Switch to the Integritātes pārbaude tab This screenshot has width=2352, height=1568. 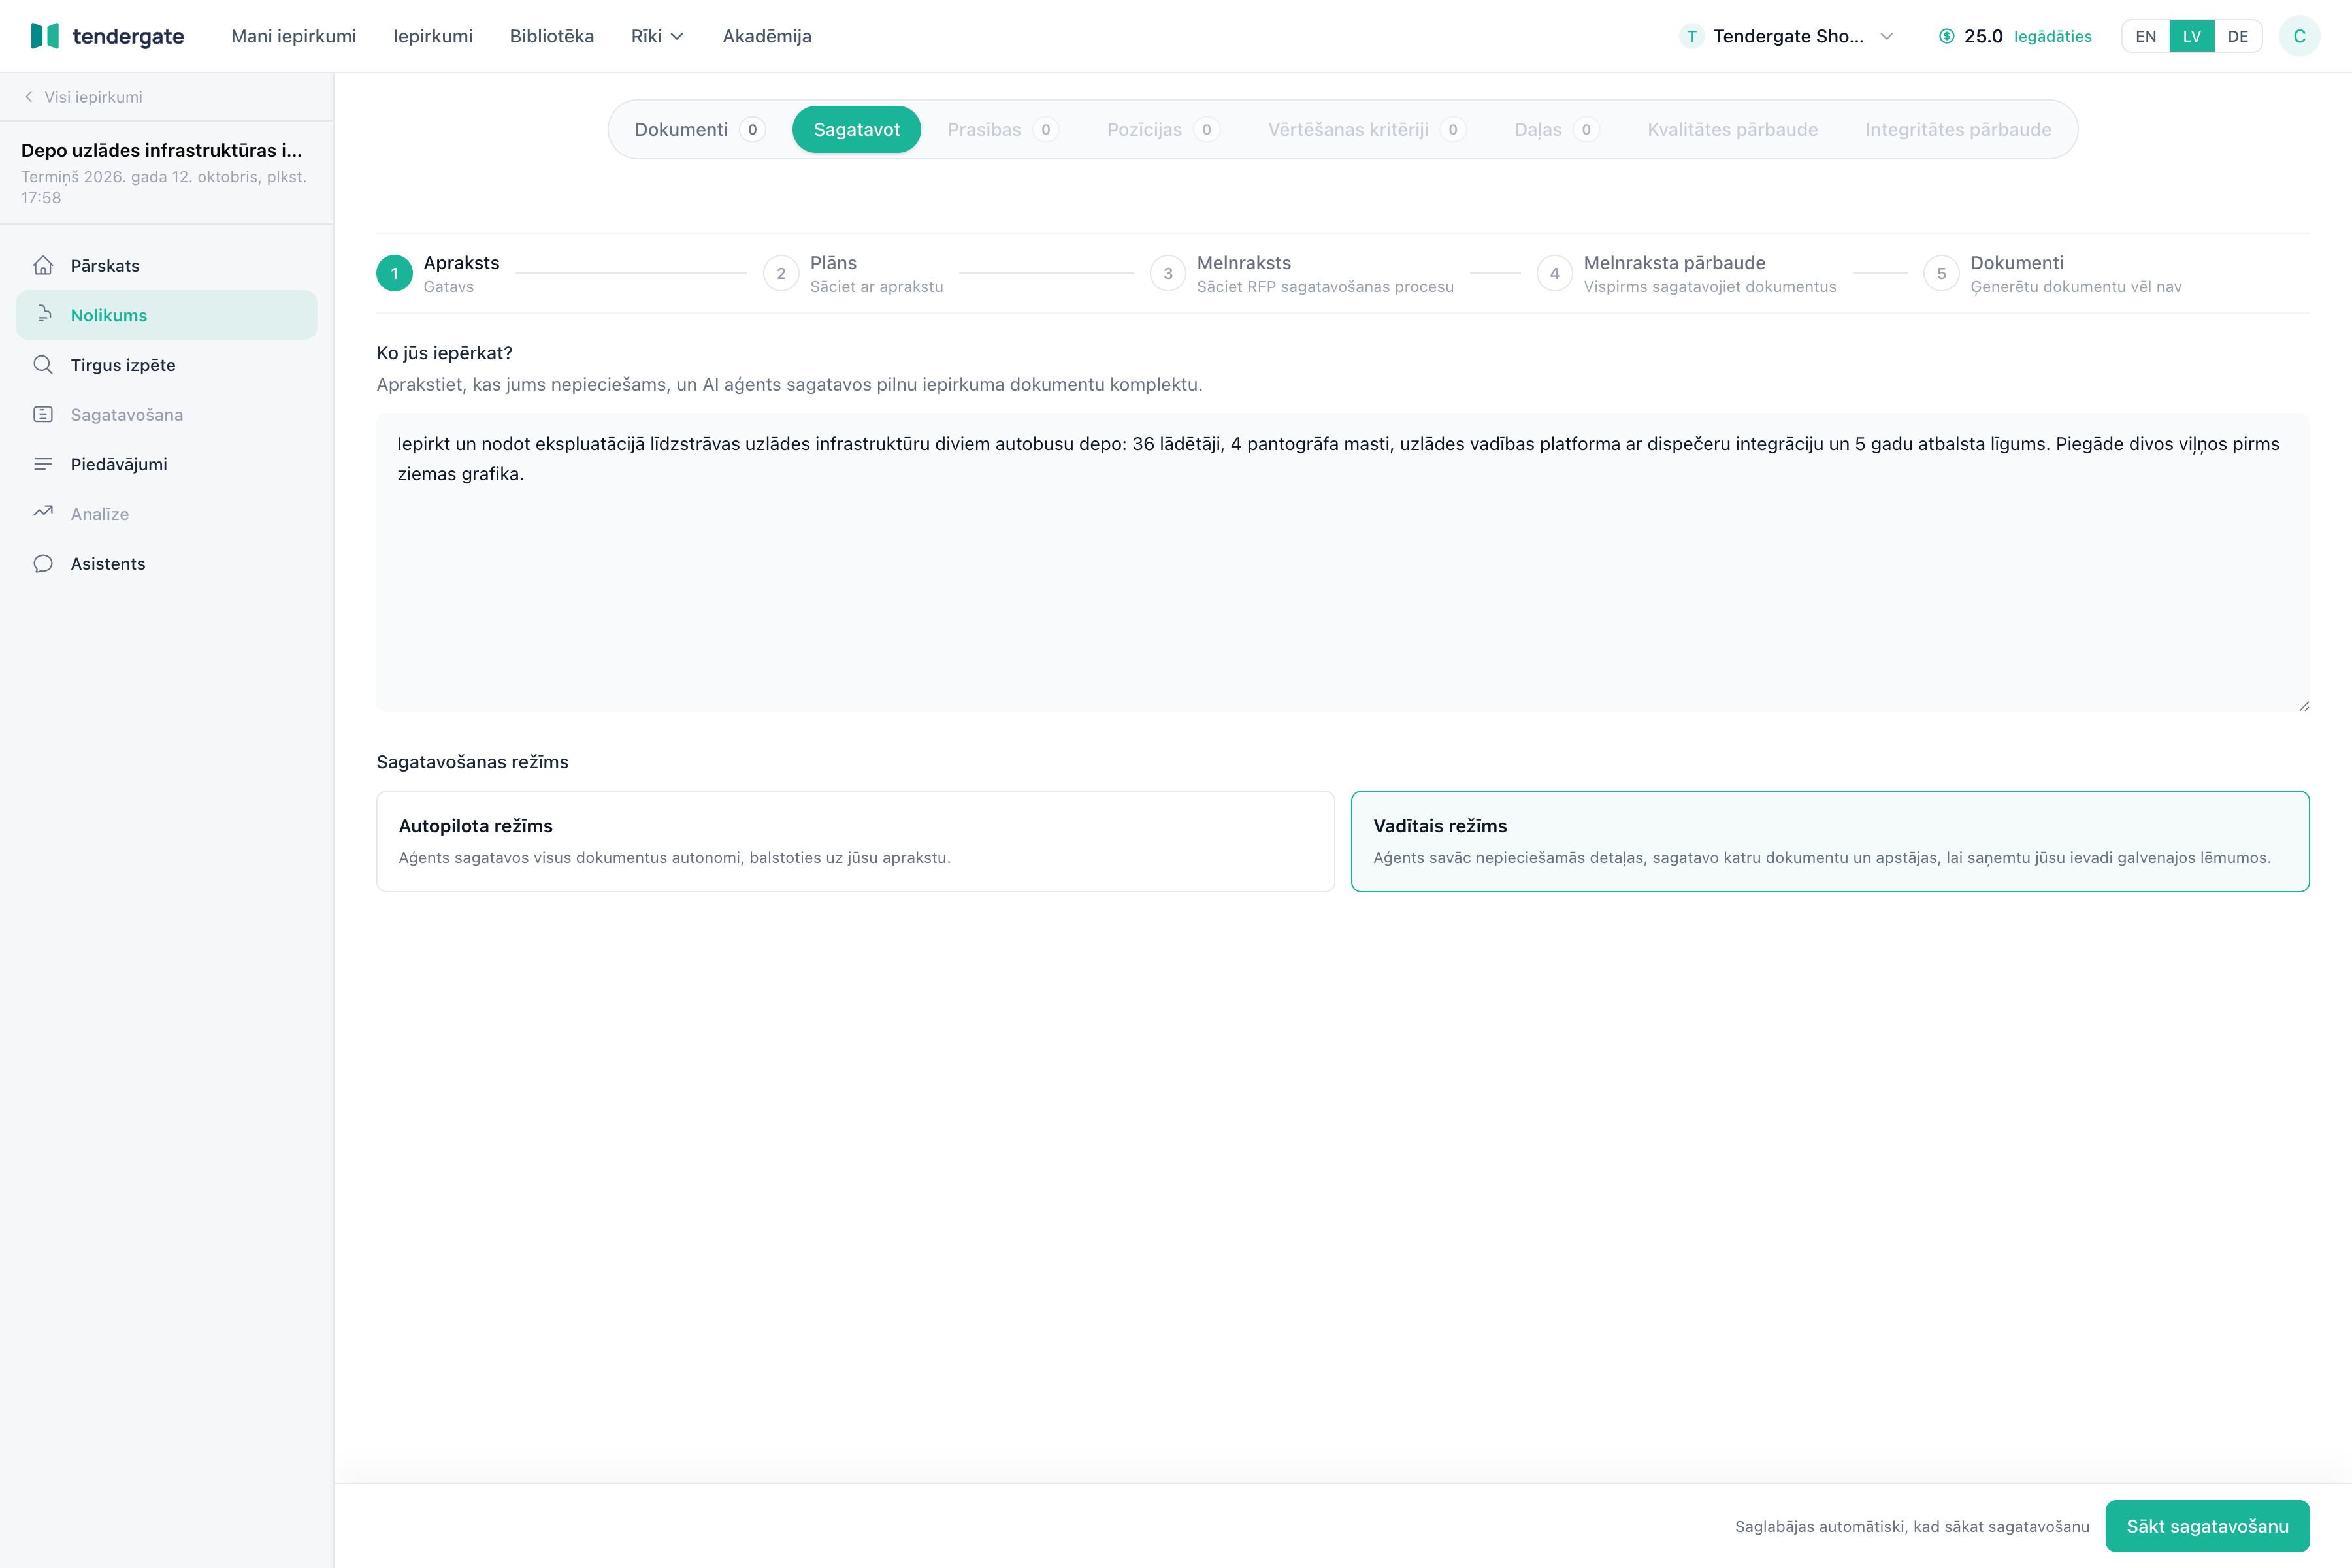(1958, 129)
